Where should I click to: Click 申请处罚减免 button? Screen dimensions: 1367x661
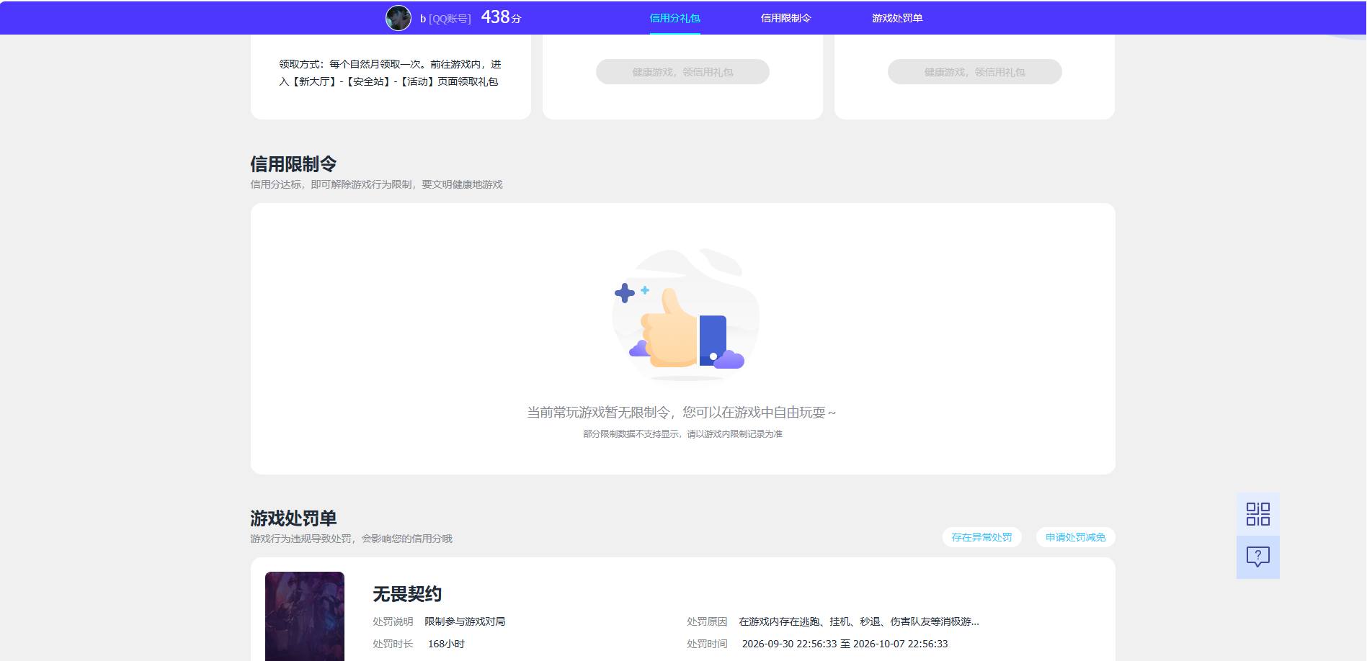pyautogui.click(x=1075, y=537)
